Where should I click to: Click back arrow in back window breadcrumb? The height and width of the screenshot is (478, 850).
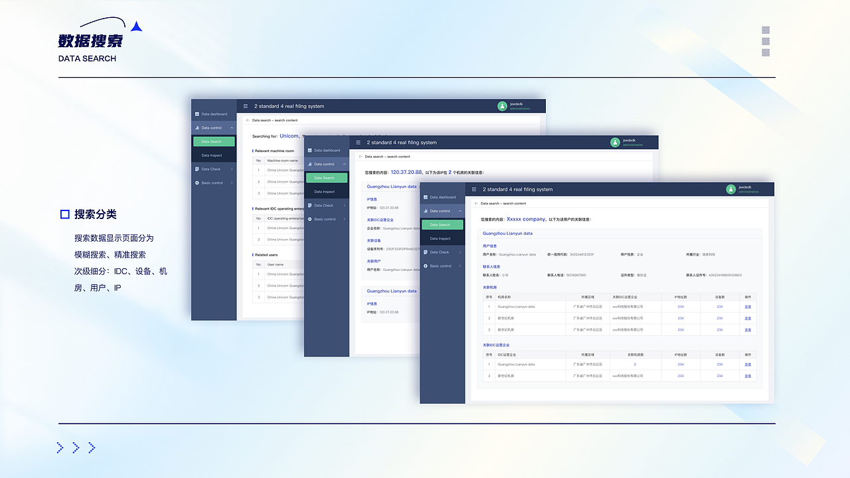click(x=248, y=120)
